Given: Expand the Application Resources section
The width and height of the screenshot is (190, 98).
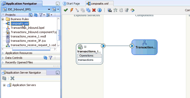Looking at the screenshot, I should click(3, 53).
